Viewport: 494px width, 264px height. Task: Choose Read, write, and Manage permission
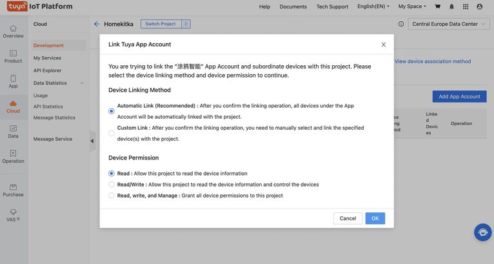pyautogui.click(x=112, y=196)
